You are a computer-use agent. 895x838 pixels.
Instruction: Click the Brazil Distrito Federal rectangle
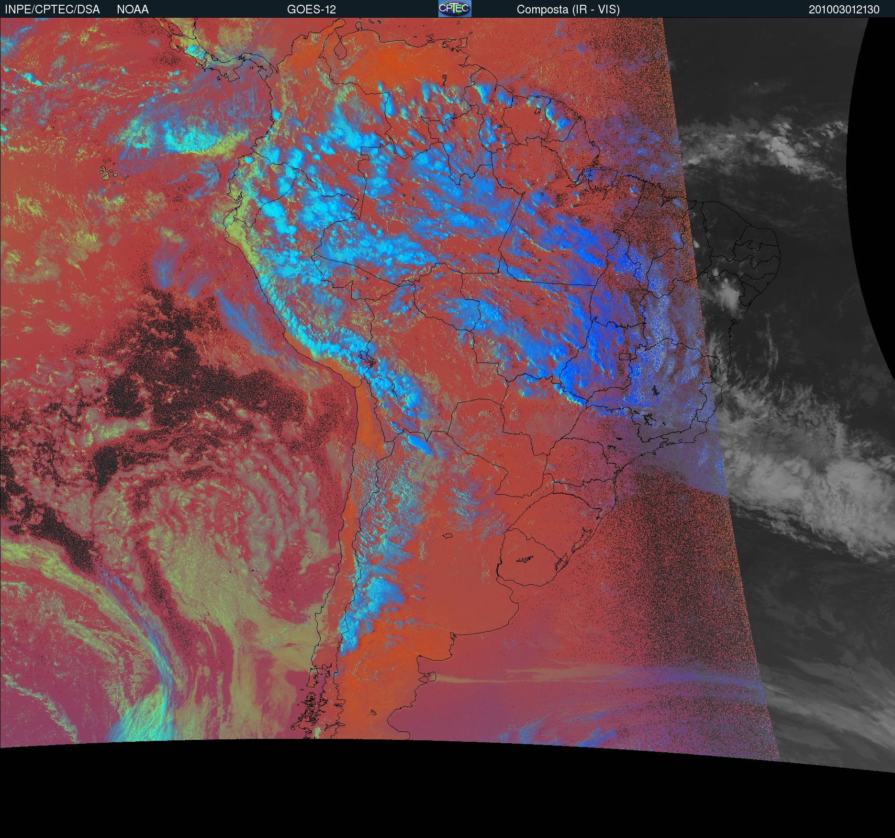pyautogui.click(x=626, y=356)
